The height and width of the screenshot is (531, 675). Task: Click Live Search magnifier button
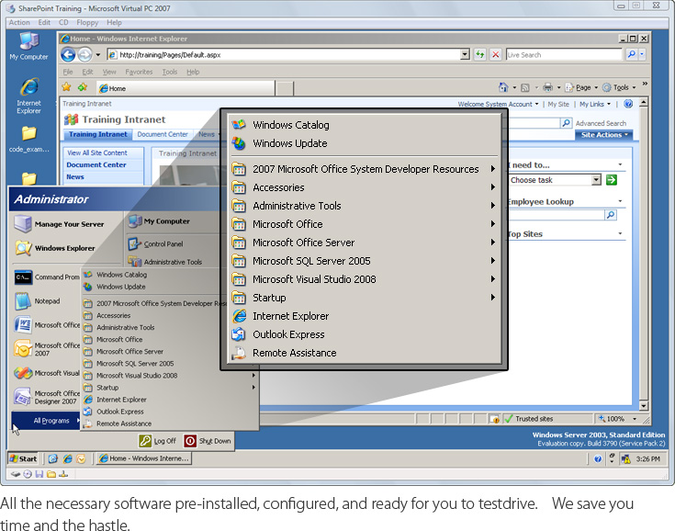(631, 54)
